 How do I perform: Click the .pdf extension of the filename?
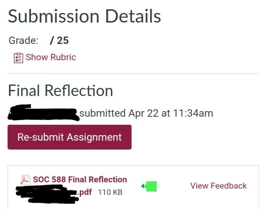click(85, 192)
